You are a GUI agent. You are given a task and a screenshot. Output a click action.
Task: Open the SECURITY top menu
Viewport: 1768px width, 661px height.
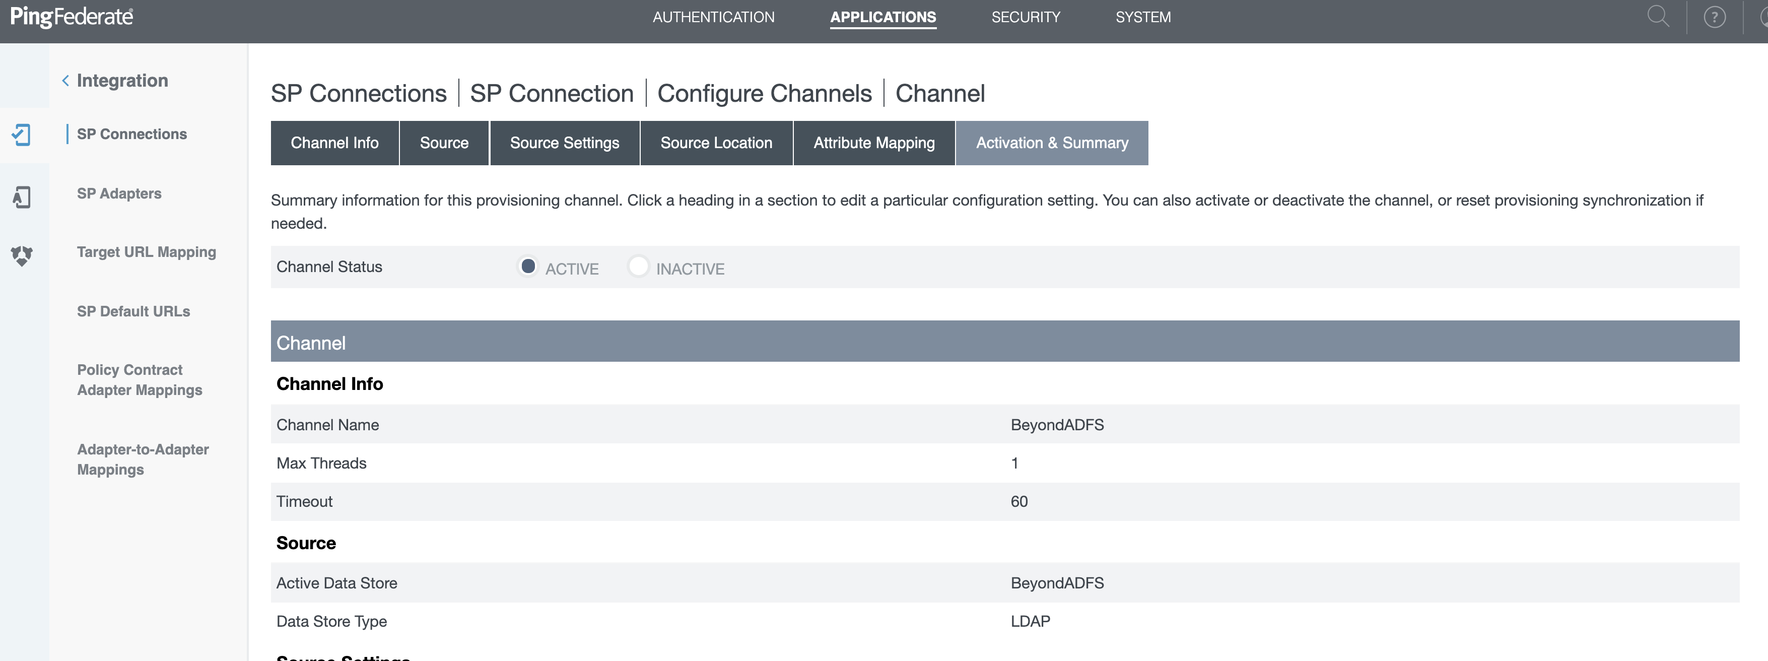click(x=1026, y=17)
